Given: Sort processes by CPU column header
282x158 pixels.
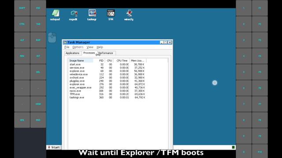Looking at the screenshot, I should pyautogui.click(x=109, y=61).
